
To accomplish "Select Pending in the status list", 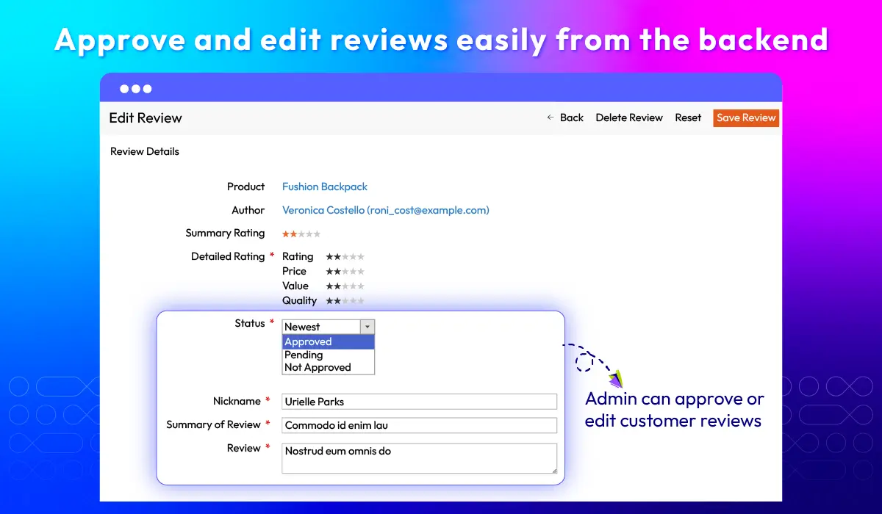I will tap(328, 355).
